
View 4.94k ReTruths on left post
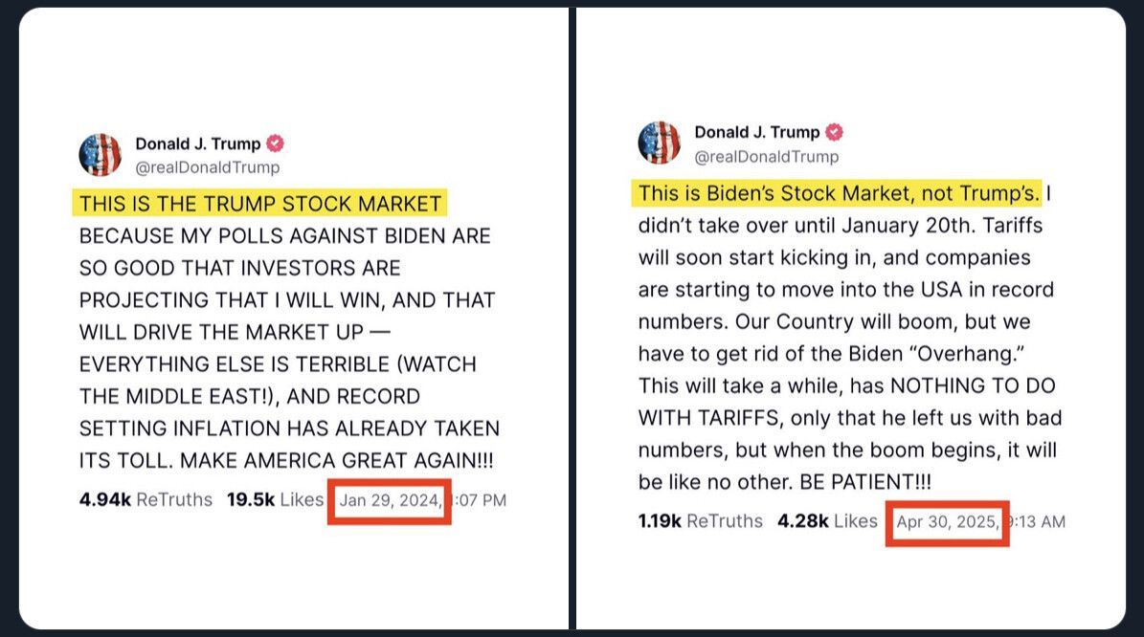146,500
